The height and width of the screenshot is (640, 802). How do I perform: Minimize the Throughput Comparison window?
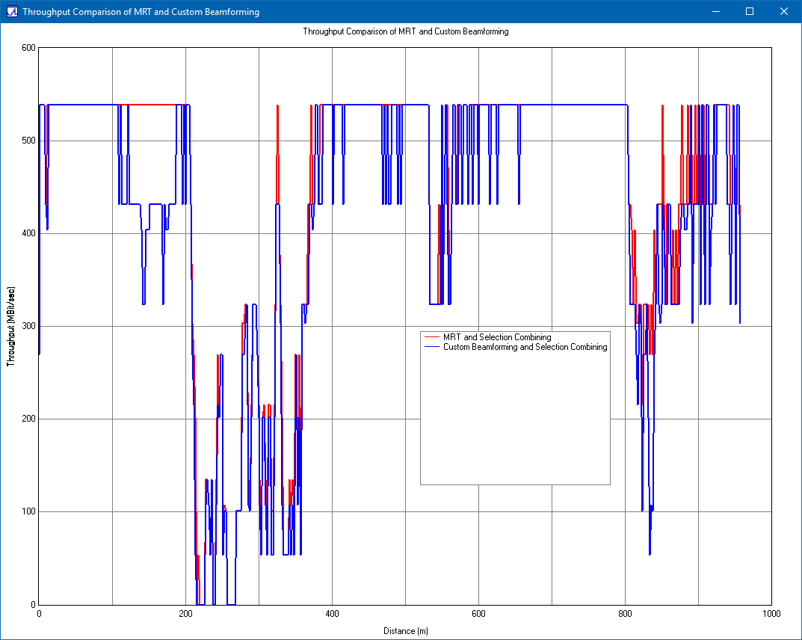pos(716,11)
